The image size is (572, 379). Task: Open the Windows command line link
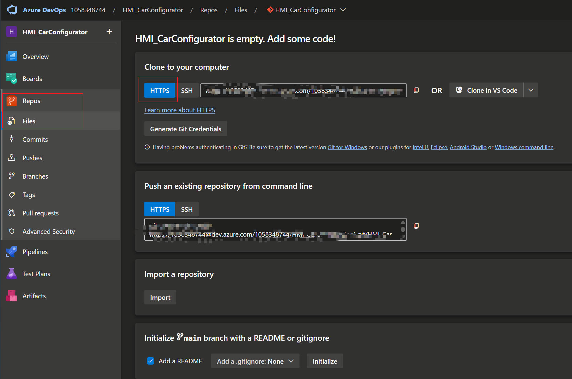[x=524, y=147]
